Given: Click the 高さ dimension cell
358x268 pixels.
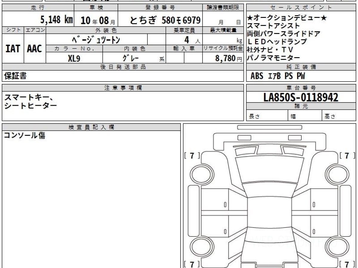Looking at the screenshot, I should (339, 116).
